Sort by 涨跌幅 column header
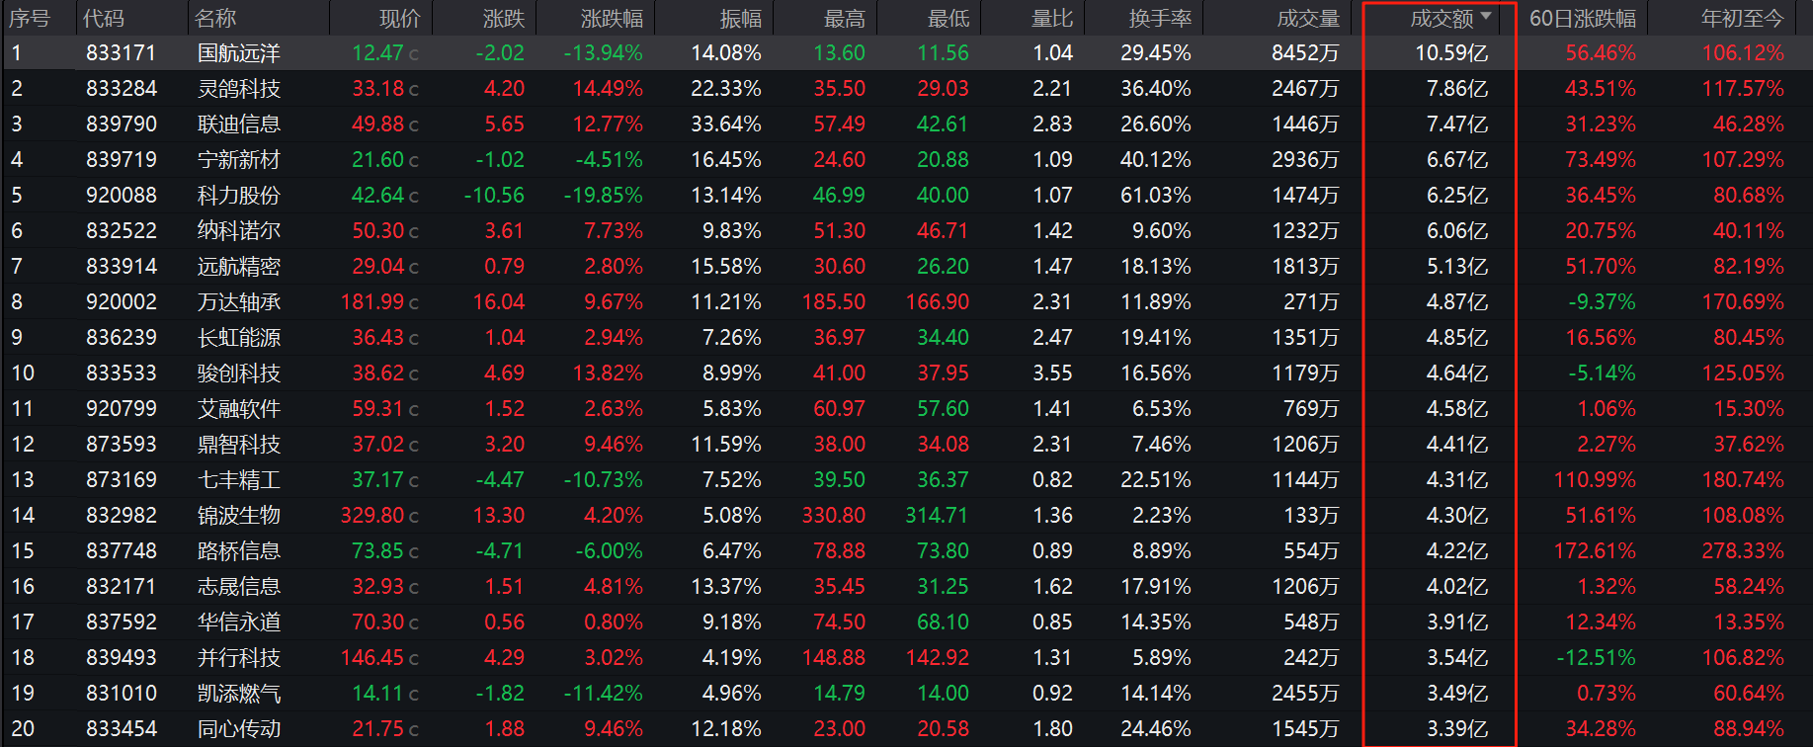Viewport: 1813px width, 747px height. (612, 19)
